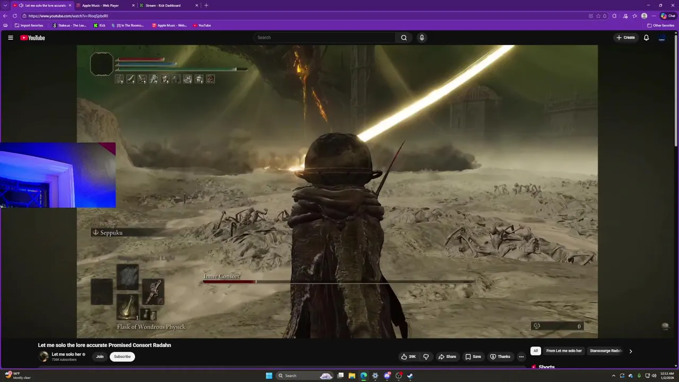Show hidden system tray icons
This screenshot has width=679, height=382.
614,376
